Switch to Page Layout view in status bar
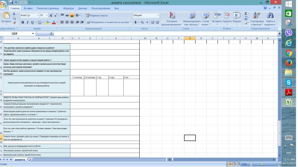The image size is (298, 167). click(234, 164)
